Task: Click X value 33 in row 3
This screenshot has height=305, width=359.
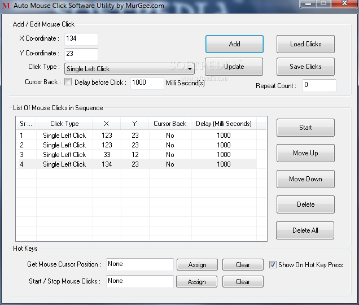Action: tap(107, 155)
